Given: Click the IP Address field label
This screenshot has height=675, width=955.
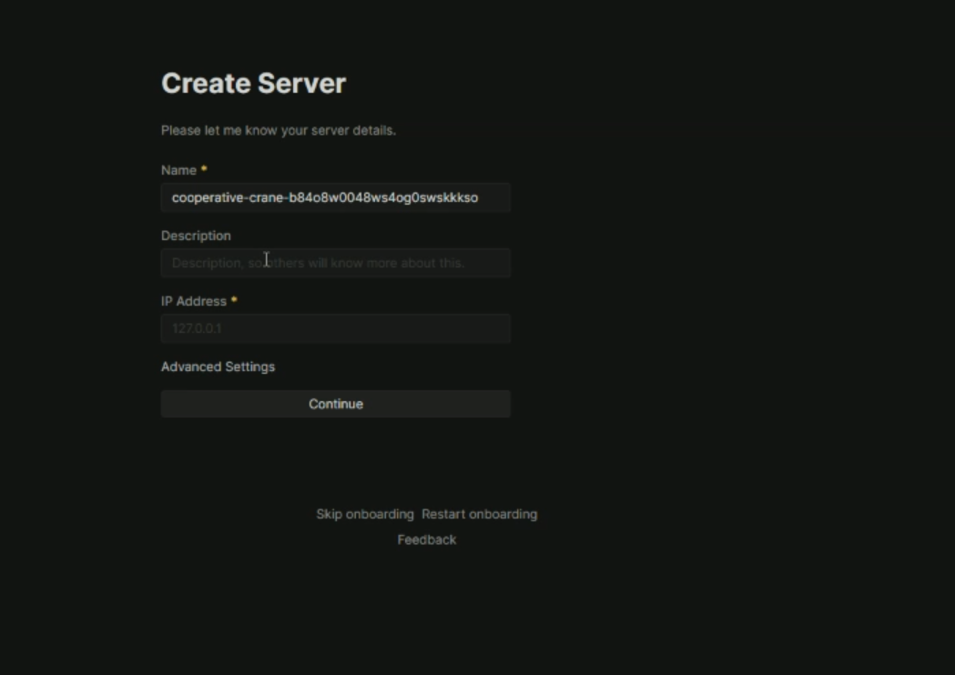Looking at the screenshot, I should (x=193, y=301).
